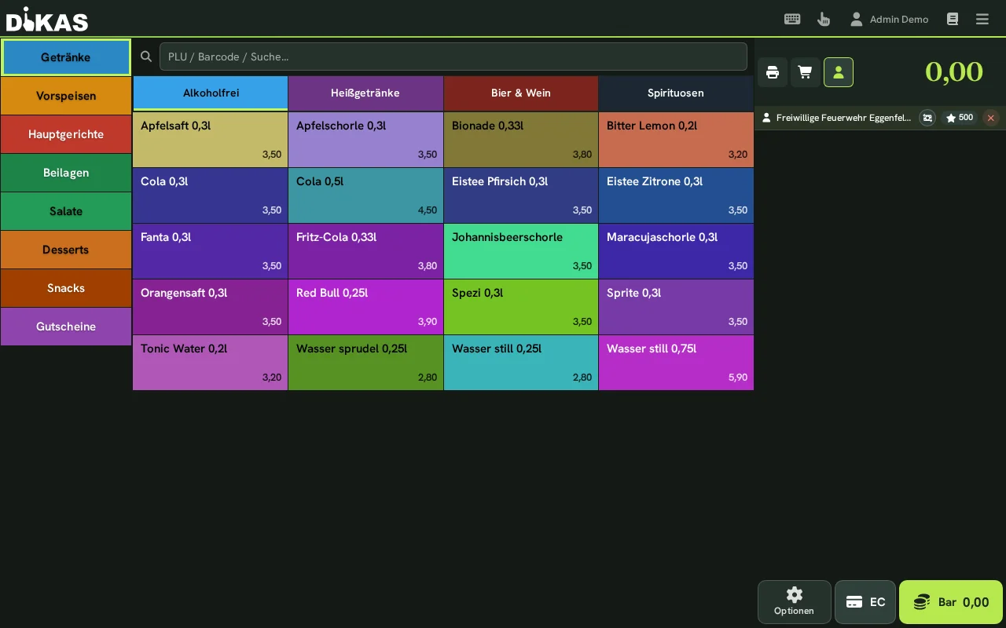Click the Bar 0,00 cash button
1006x628 pixels.
tap(951, 602)
